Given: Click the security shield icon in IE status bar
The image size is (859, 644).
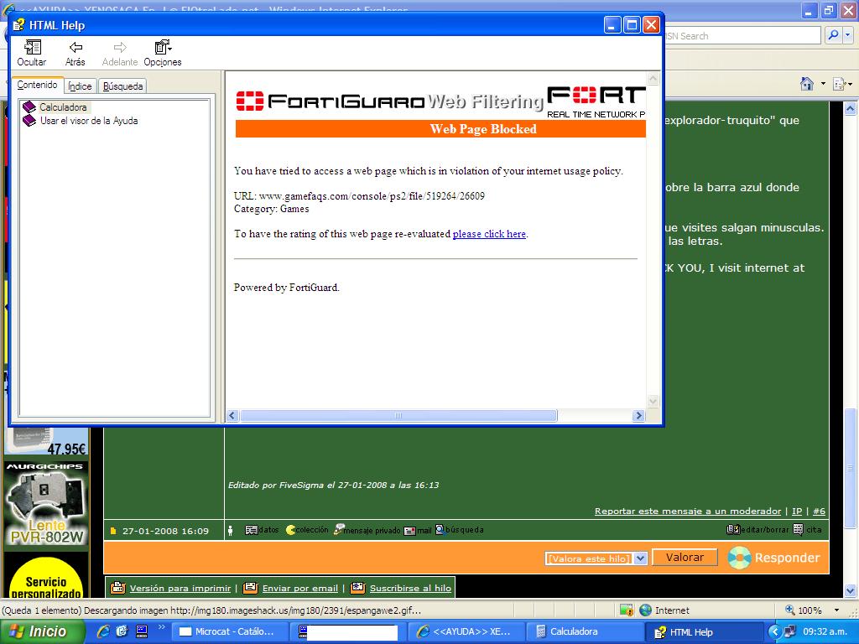Looking at the screenshot, I should [626, 610].
